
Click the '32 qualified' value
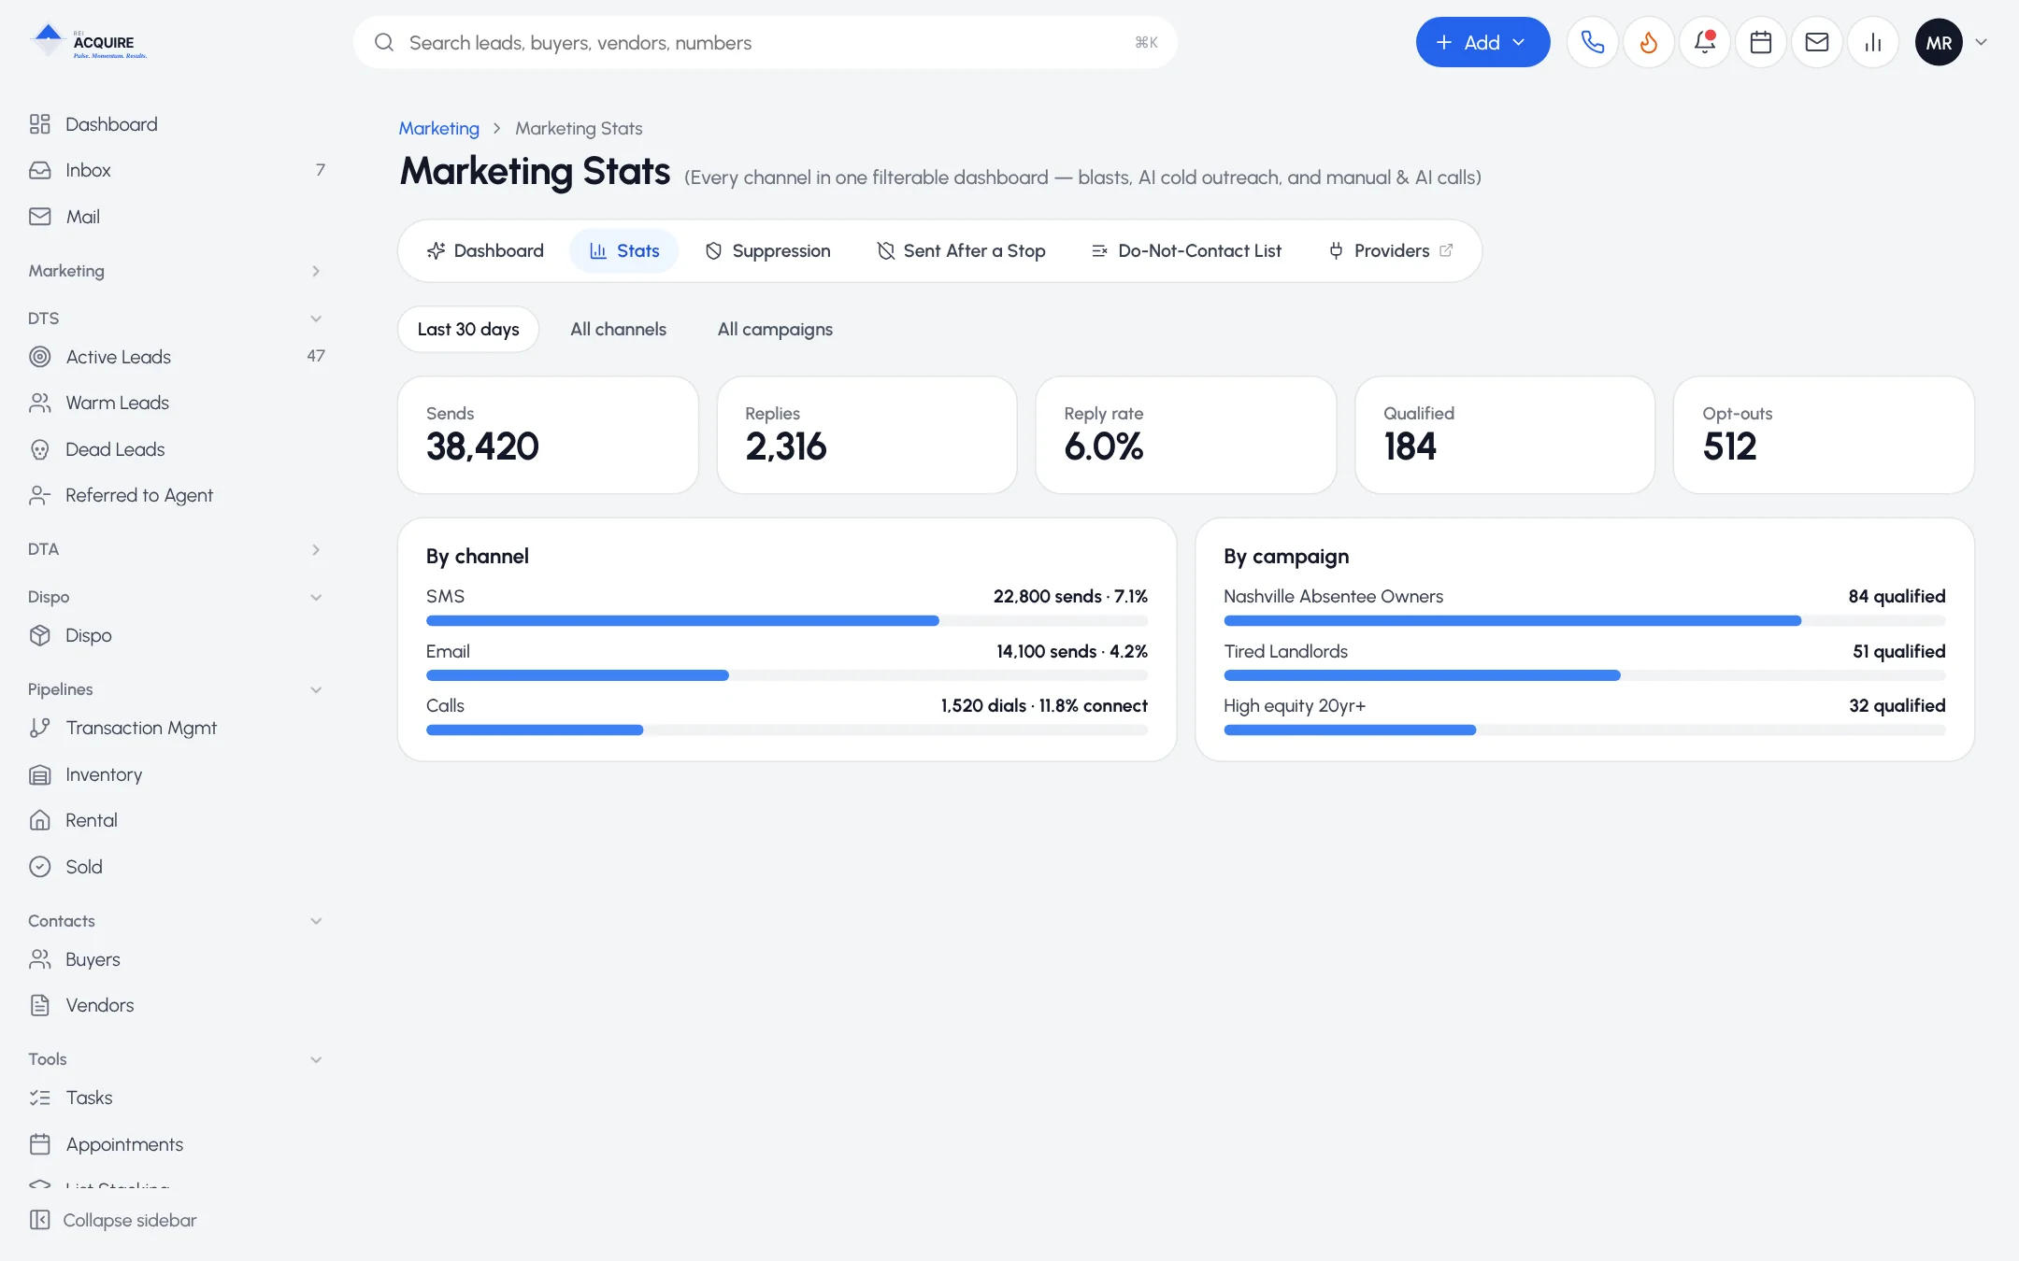(x=1897, y=706)
